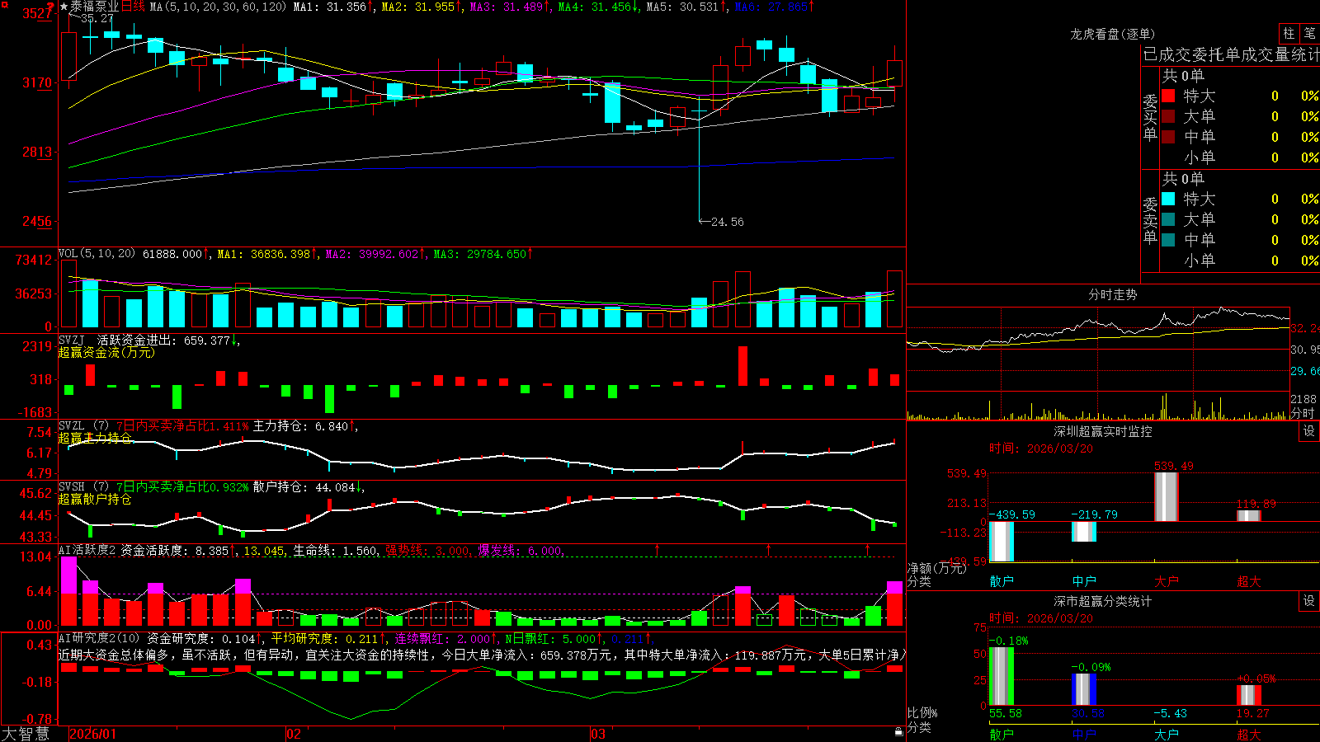Open the SVZJ indicator label
The height and width of the screenshot is (742, 1320).
click(72, 340)
